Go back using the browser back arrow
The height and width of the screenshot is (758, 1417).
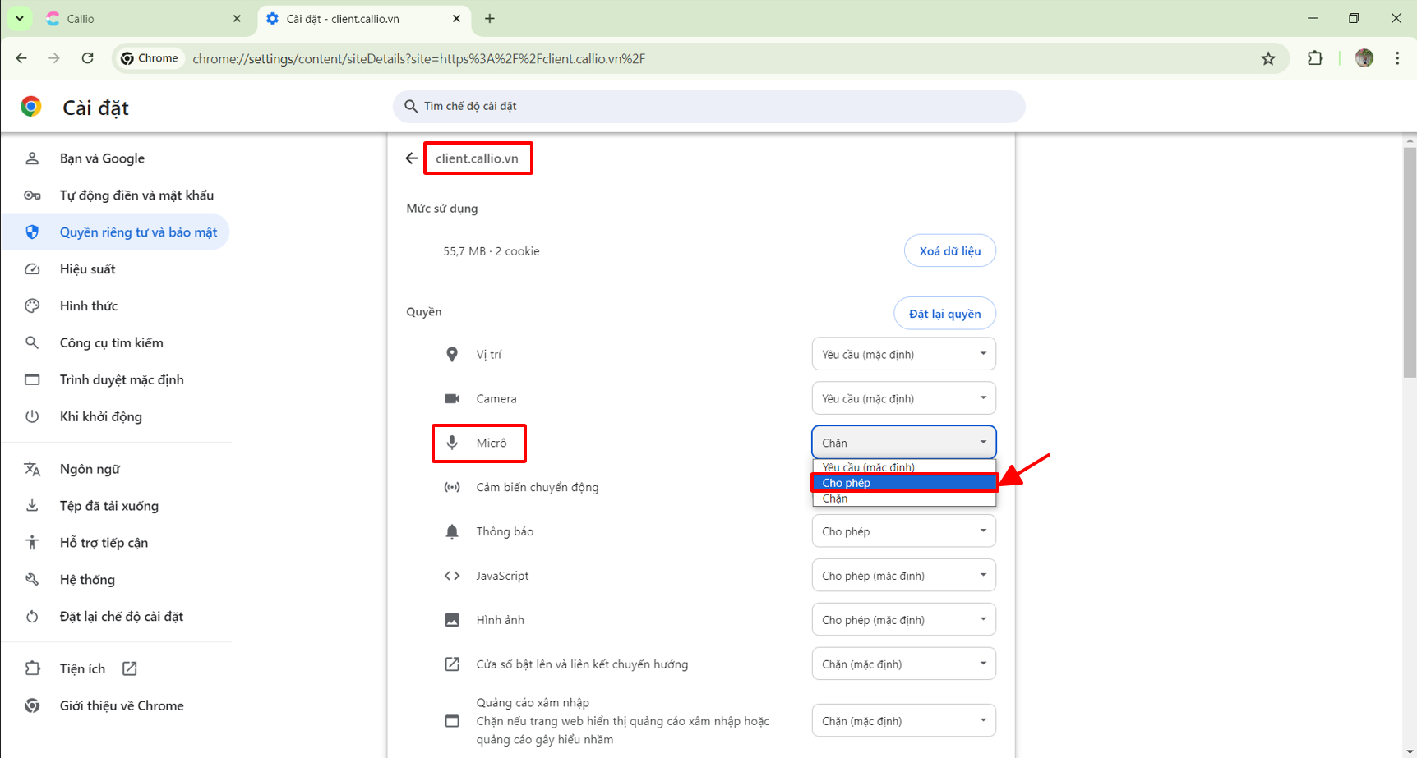click(21, 58)
